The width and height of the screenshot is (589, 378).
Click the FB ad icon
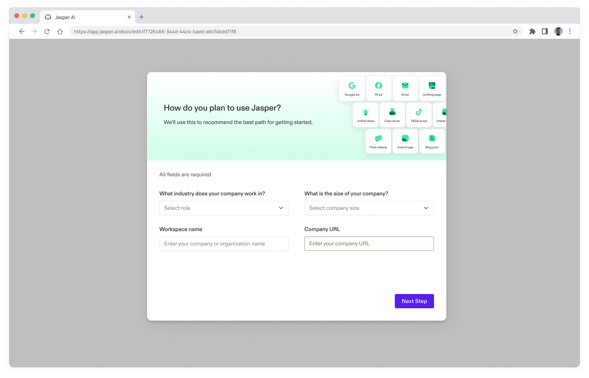pyautogui.click(x=378, y=88)
